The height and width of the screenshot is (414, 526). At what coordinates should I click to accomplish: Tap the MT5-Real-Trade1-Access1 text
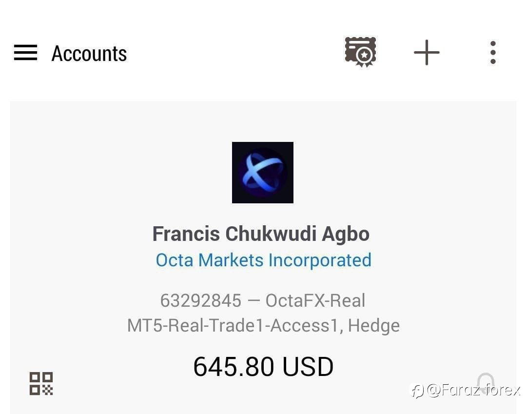point(233,325)
